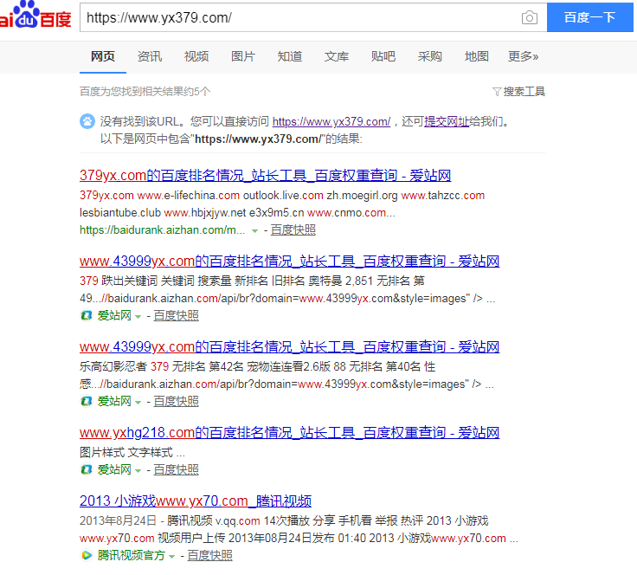Open 百度快照 under first 43999yx result
The image size is (637, 575).
coord(176,316)
